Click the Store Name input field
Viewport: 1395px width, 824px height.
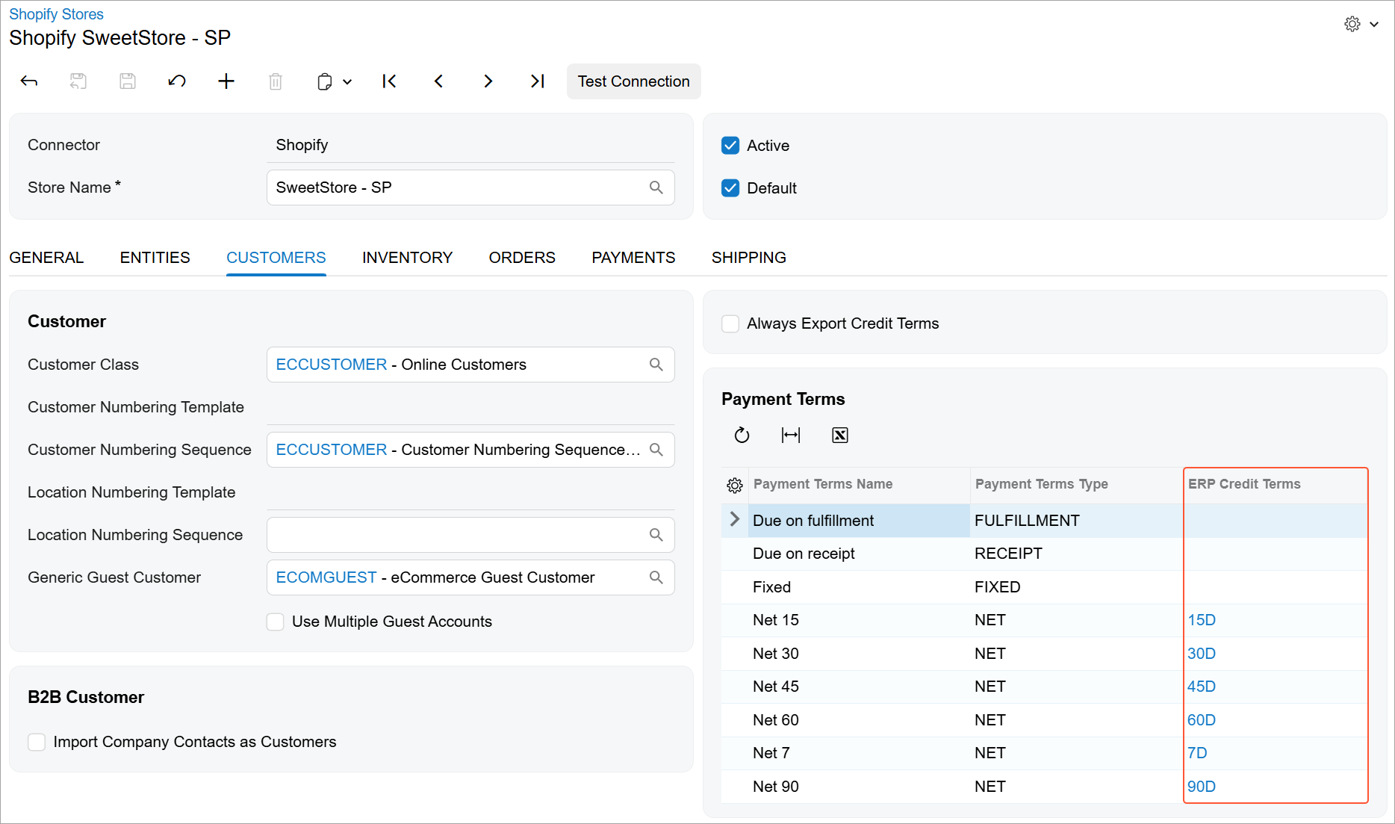470,188
